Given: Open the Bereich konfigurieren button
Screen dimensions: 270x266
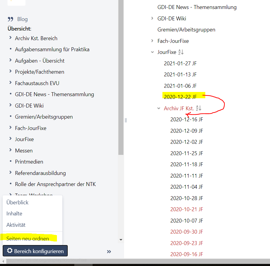Looking at the screenshot, I should (35, 251).
